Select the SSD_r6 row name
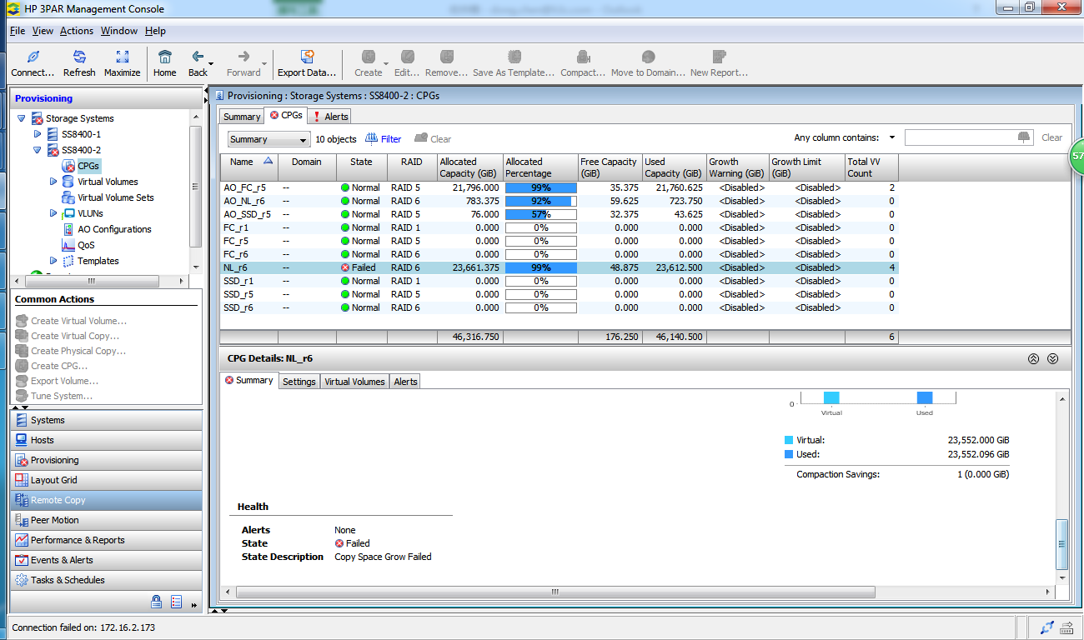 (x=238, y=307)
